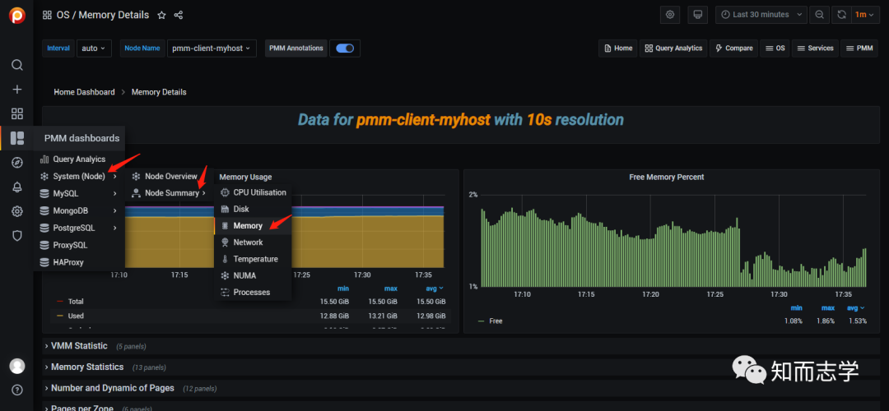Open the server admin shield icon

point(17,236)
